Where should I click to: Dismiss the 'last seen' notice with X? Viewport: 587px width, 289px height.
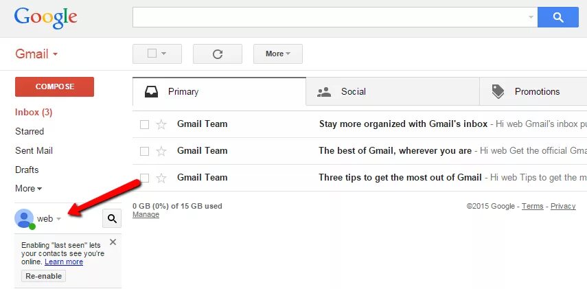point(113,242)
